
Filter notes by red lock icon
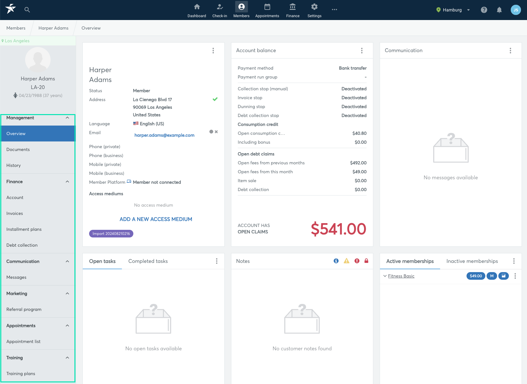pos(366,261)
